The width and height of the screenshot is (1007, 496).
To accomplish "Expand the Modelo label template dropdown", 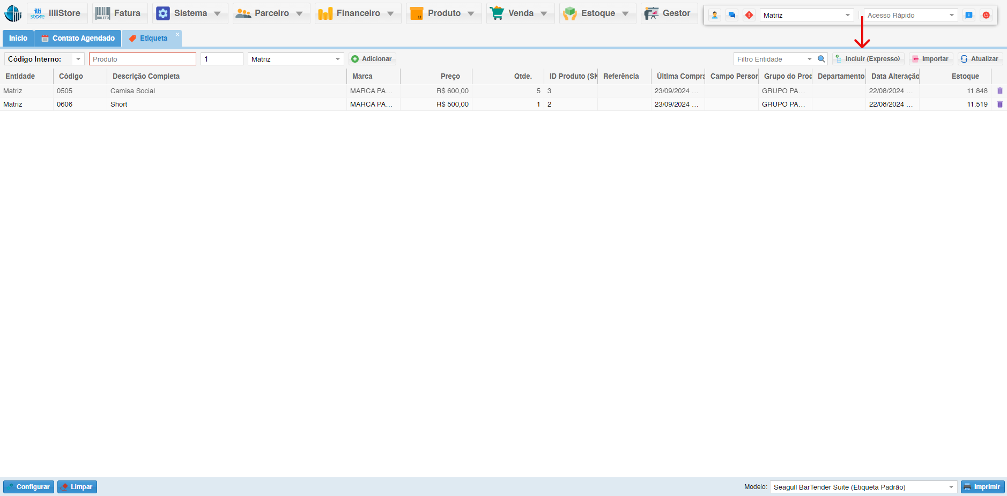I will pos(951,487).
